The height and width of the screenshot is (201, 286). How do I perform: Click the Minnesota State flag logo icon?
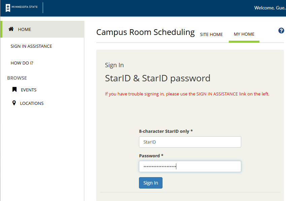(x=8, y=8)
